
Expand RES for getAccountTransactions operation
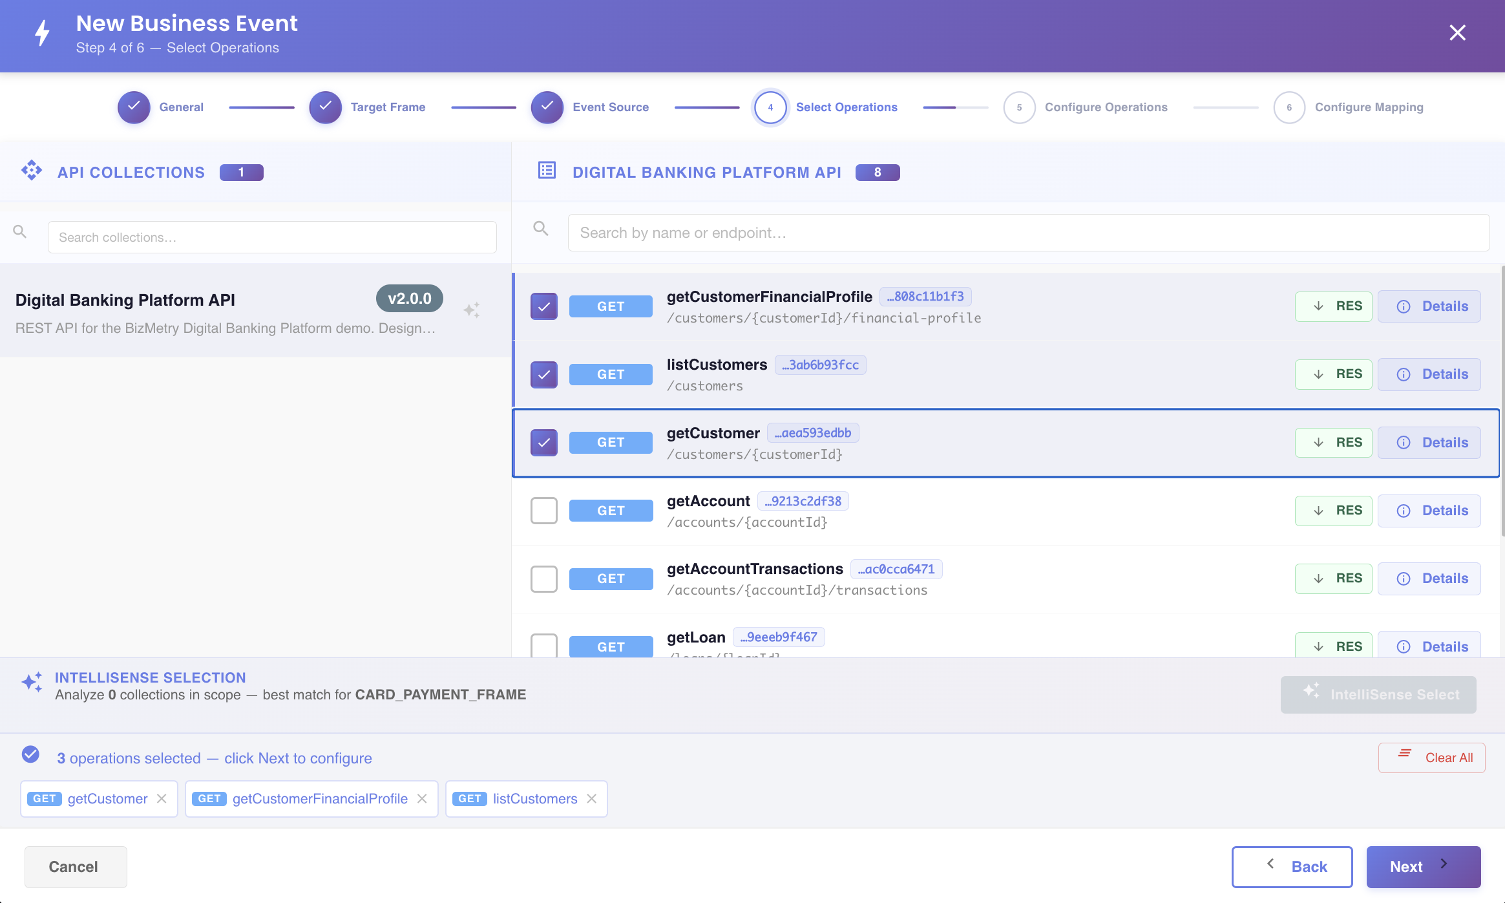tap(1333, 579)
